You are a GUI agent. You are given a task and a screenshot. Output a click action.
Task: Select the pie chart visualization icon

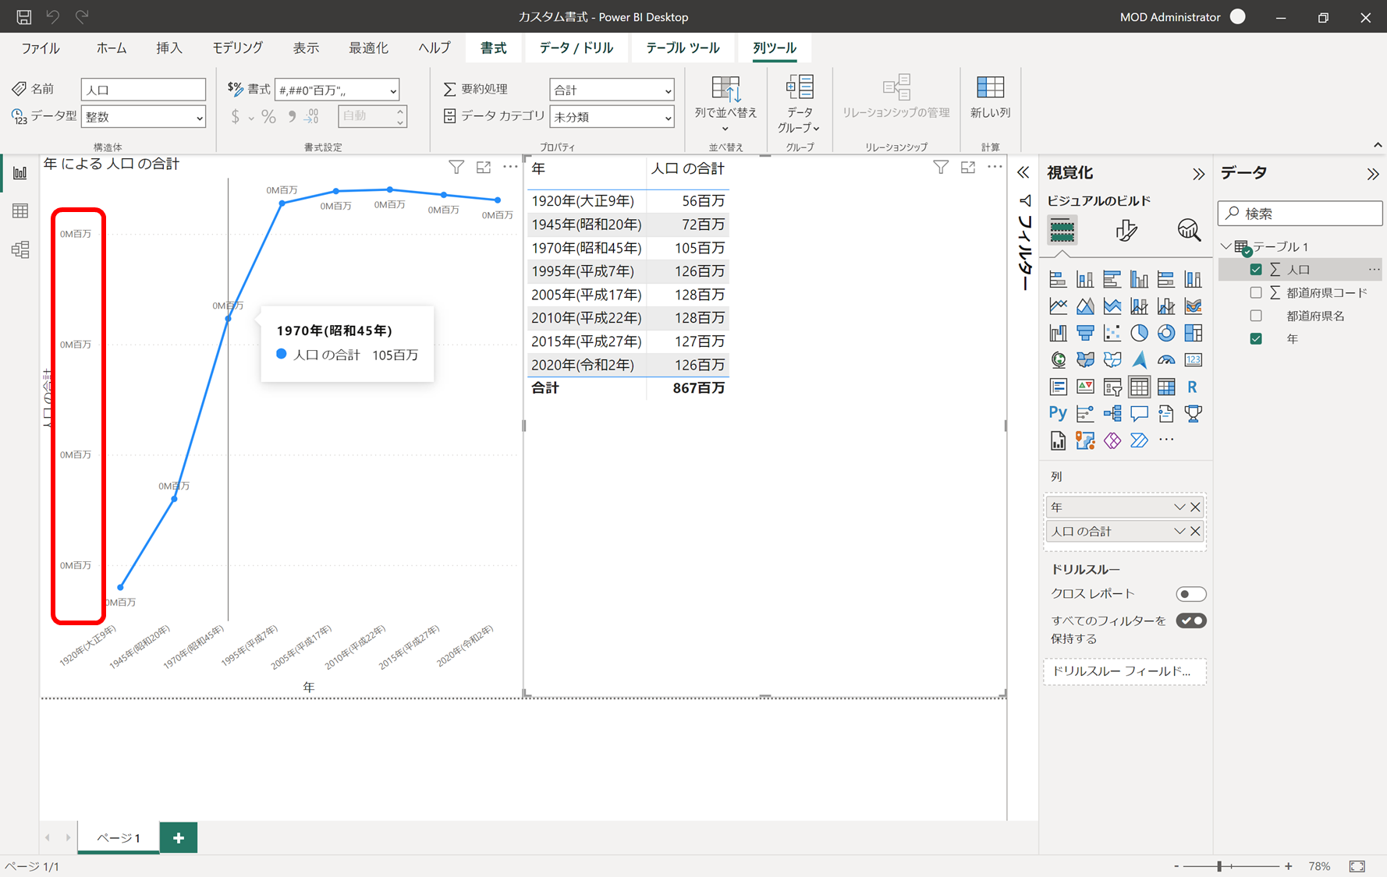coord(1139,333)
